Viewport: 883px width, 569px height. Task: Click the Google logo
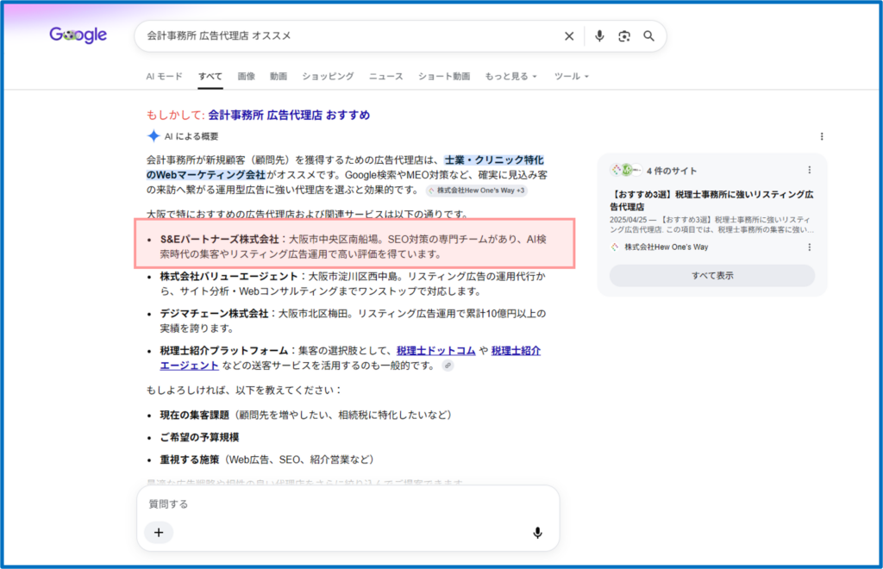78,34
